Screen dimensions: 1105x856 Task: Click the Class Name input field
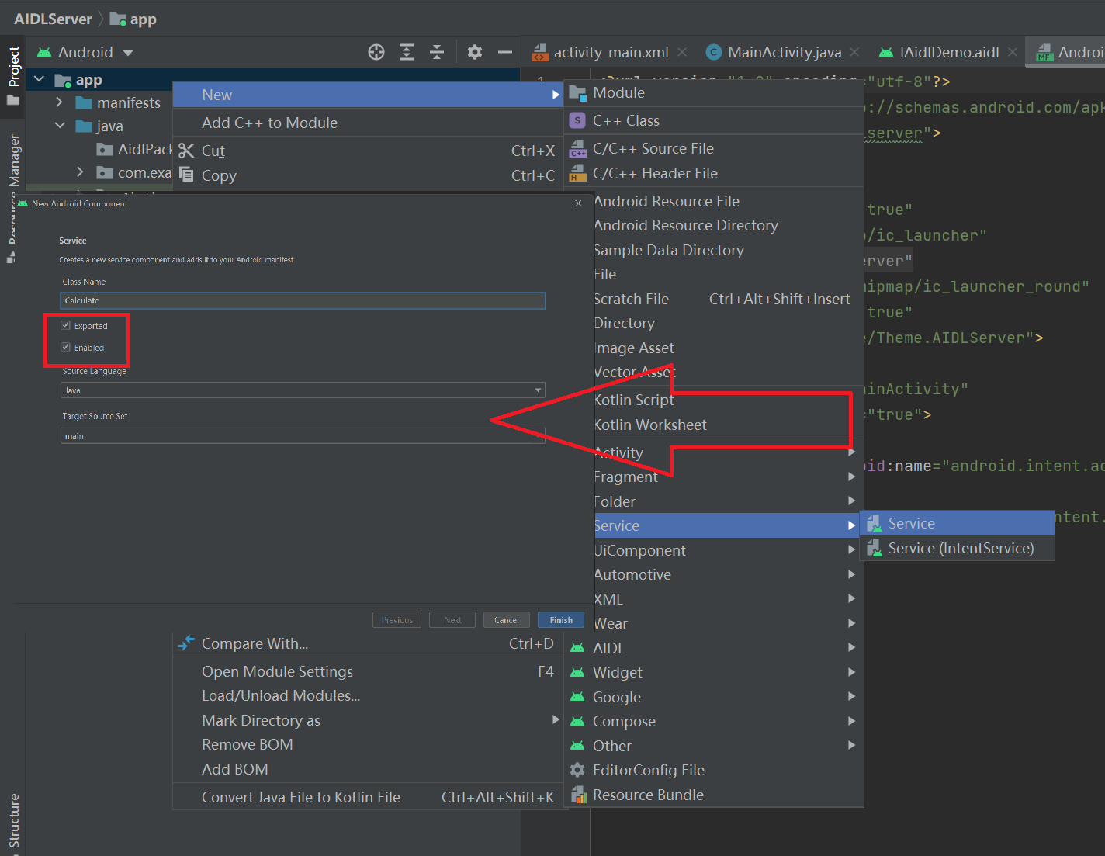point(303,300)
